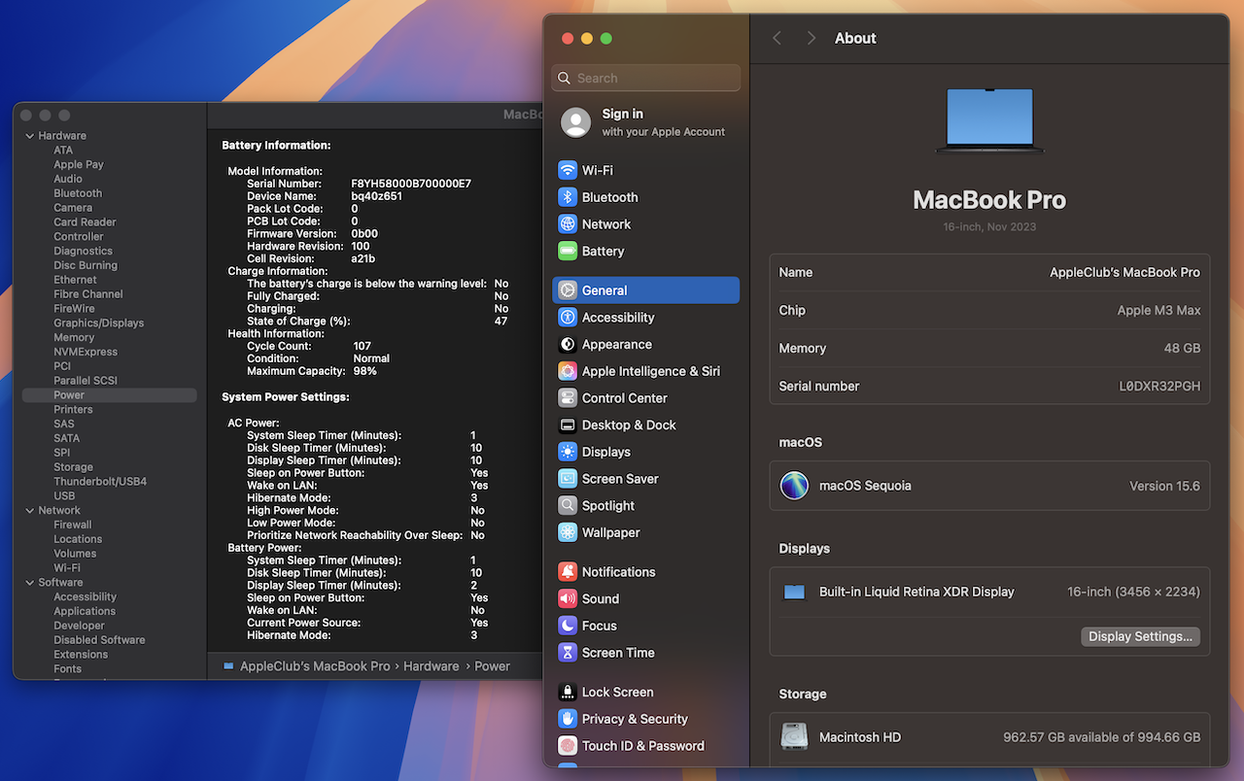Click serial number L0DXR32PGH
This screenshot has height=781, width=1244.
(1159, 387)
